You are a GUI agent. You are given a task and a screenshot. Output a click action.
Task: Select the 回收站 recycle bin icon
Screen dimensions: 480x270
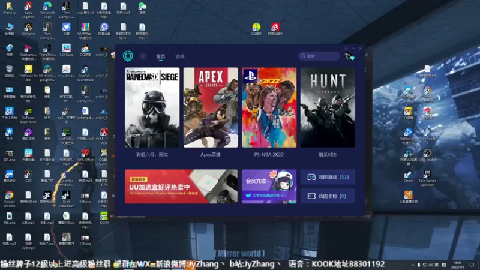click(x=9, y=71)
